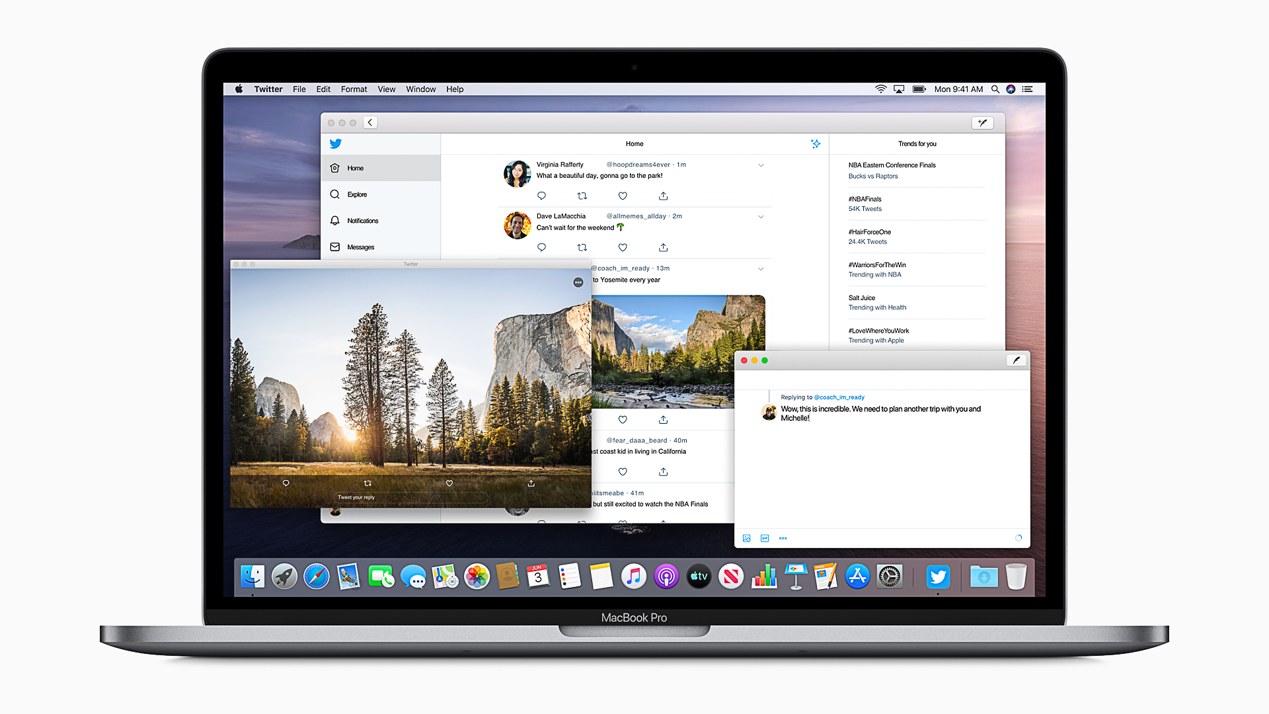Open the Twitter menu in menu bar

(x=268, y=89)
